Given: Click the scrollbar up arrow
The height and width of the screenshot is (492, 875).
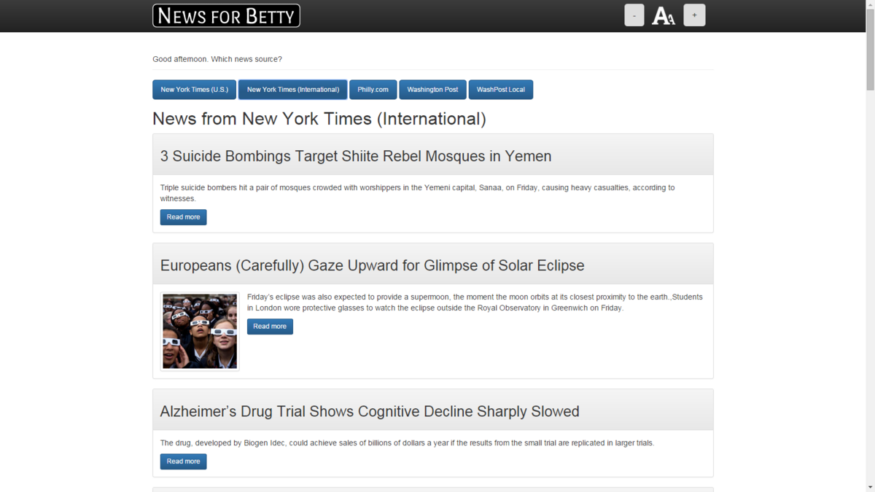Looking at the screenshot, I should click(x=870, y=5).
